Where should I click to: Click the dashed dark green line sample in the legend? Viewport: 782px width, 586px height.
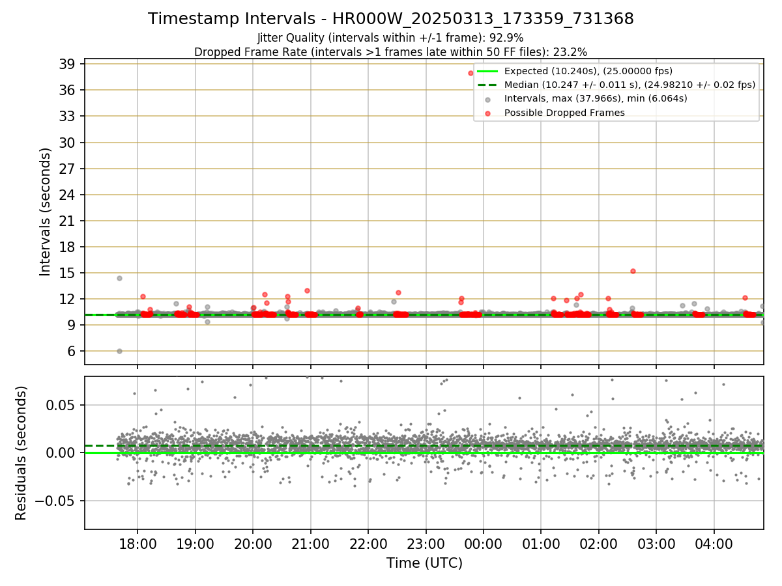click(x=487, y=85)
